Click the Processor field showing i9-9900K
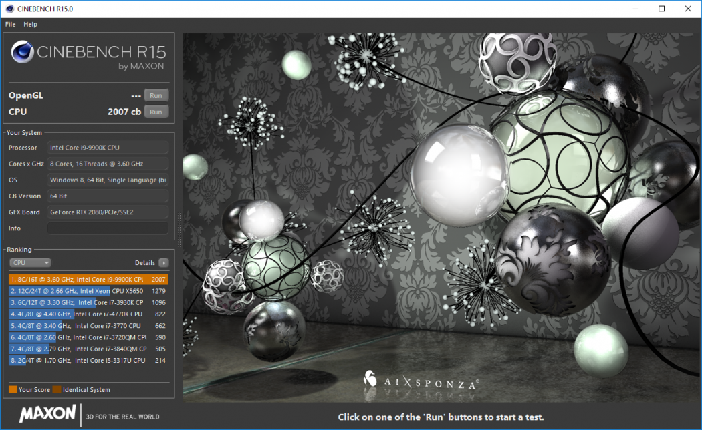The height and width of the screenshot is (430, 702). pyautogui.click(x=107, y=147)
